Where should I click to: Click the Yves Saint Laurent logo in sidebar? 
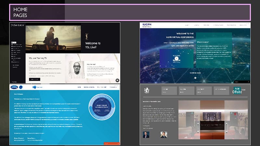coord(17,25)
